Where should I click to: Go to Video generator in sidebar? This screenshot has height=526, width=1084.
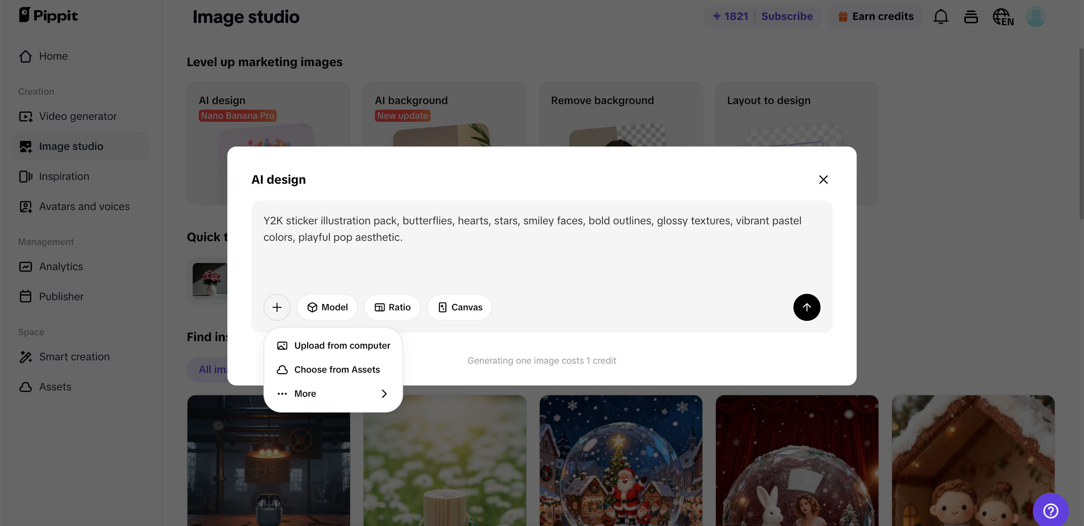(x=78, y=116)
